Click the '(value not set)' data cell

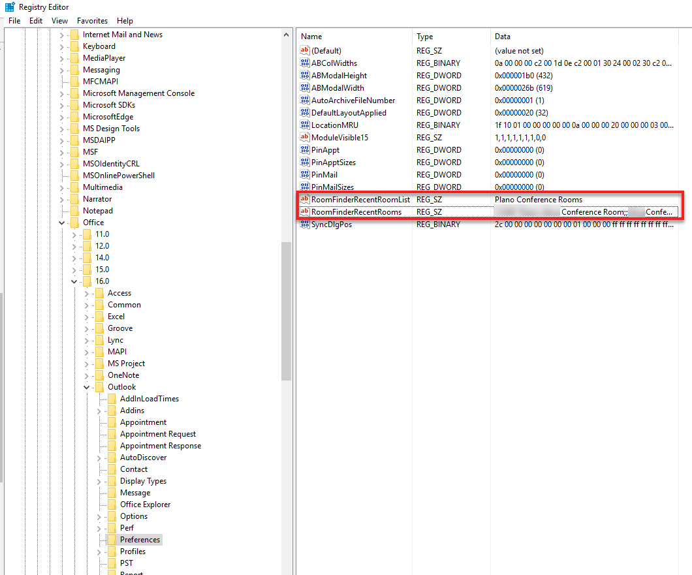[519, 51]
